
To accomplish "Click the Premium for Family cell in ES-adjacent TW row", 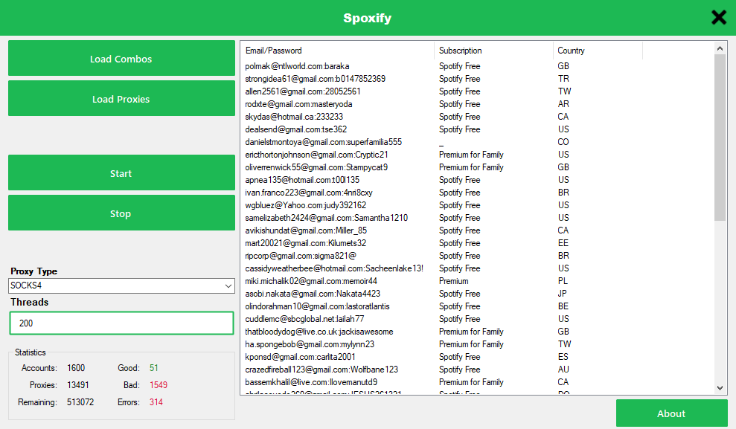I will click(x=471, y=344).
